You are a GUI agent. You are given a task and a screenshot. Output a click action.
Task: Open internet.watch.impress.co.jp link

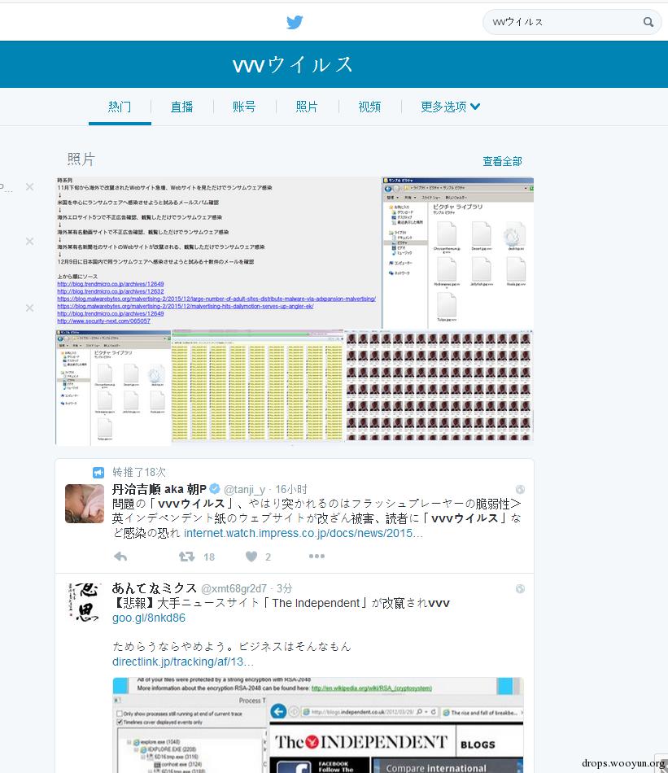coord(303,533)
